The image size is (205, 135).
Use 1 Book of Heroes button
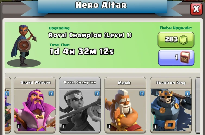click(x=176, y=58)
